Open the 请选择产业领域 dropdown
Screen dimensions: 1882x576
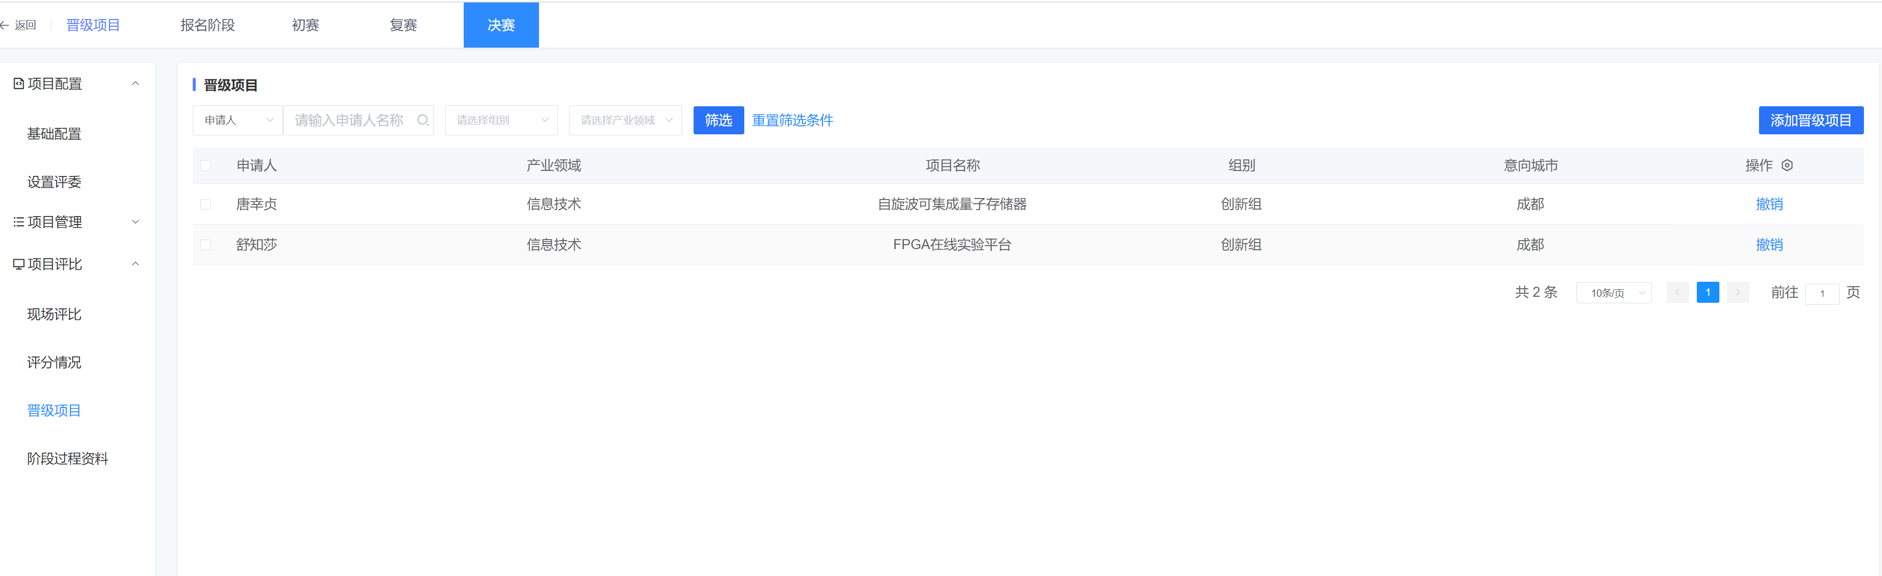[625, 120]
